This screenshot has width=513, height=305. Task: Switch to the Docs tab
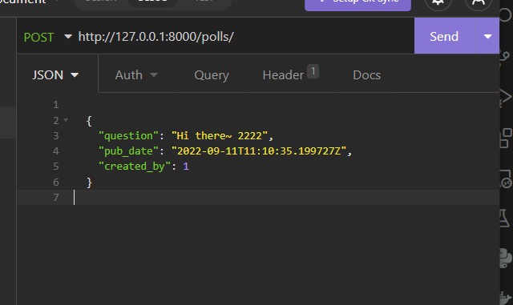tap(367, 75)
